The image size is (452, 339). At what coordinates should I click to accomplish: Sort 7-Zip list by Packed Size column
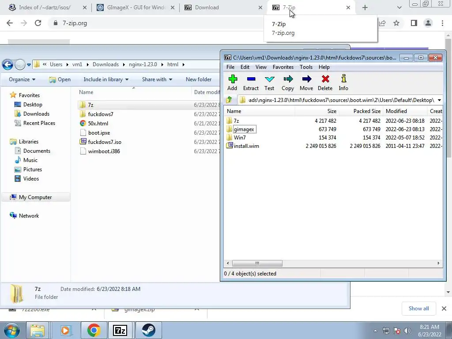tap(360, 111)
